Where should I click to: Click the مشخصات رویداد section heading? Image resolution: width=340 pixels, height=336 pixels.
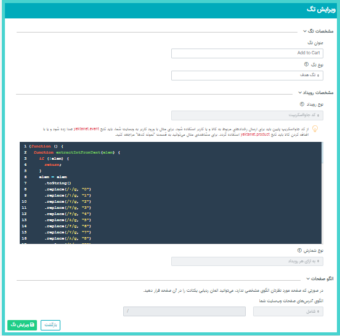pos(318,93)
